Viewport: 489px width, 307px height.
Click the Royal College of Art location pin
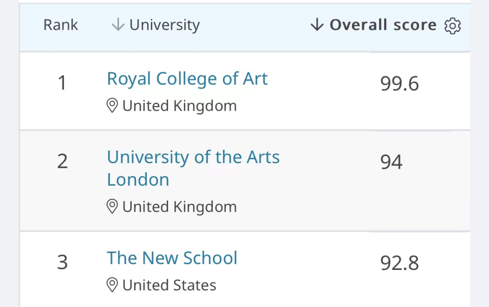click(112, 105)
